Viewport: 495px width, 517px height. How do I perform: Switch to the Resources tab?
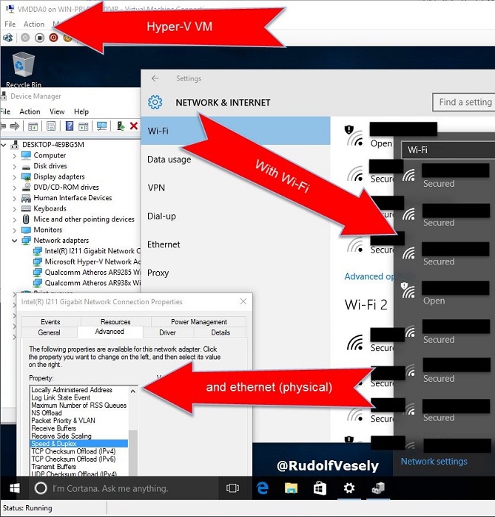115,321
